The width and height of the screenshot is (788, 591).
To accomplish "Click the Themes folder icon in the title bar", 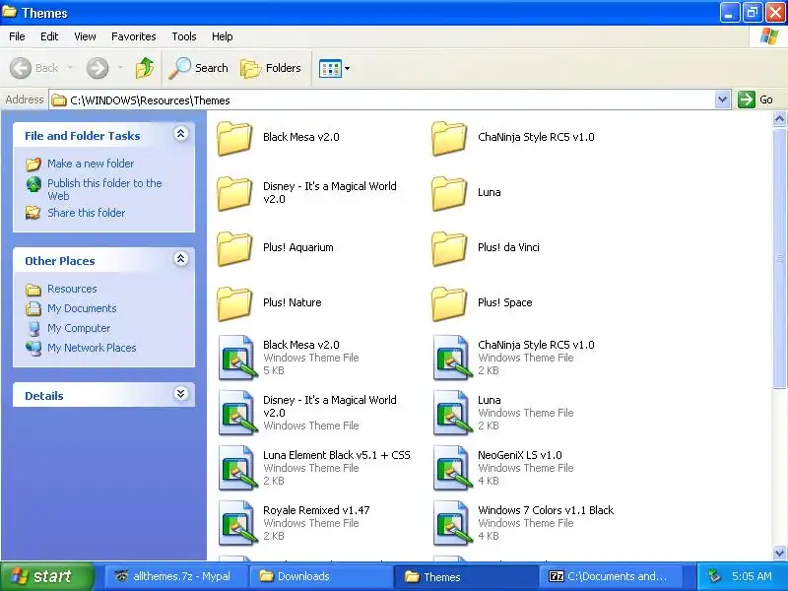I will (x=9, y=12).
